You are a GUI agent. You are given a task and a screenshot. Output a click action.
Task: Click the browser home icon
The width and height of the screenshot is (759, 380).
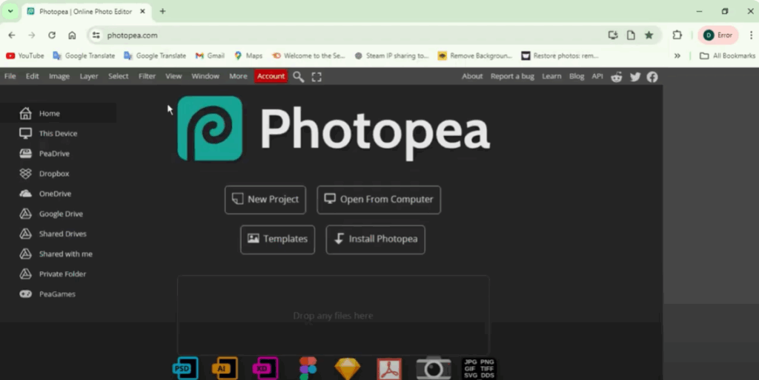72,35
